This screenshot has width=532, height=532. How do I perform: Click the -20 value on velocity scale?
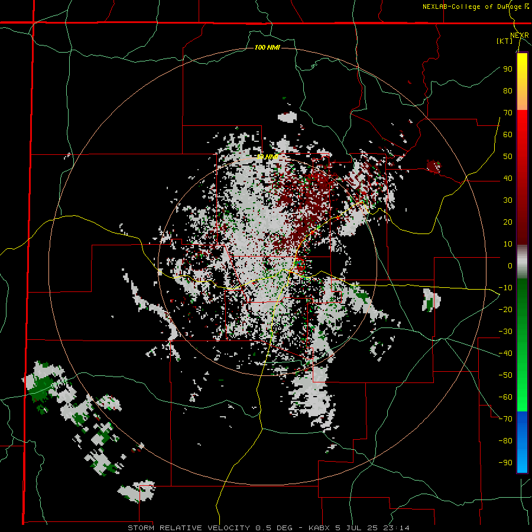505,309
